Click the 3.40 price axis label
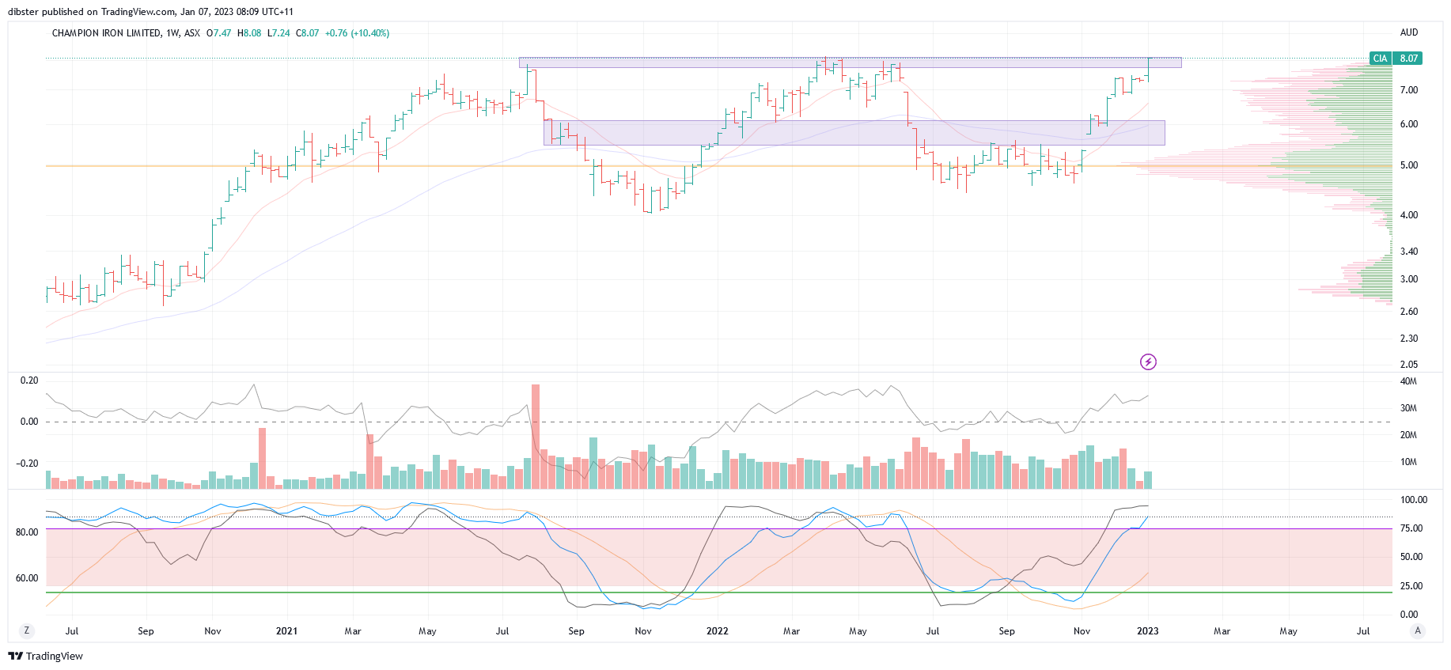The width and height of the screenshot is (1451, 670). [1408, 252]
